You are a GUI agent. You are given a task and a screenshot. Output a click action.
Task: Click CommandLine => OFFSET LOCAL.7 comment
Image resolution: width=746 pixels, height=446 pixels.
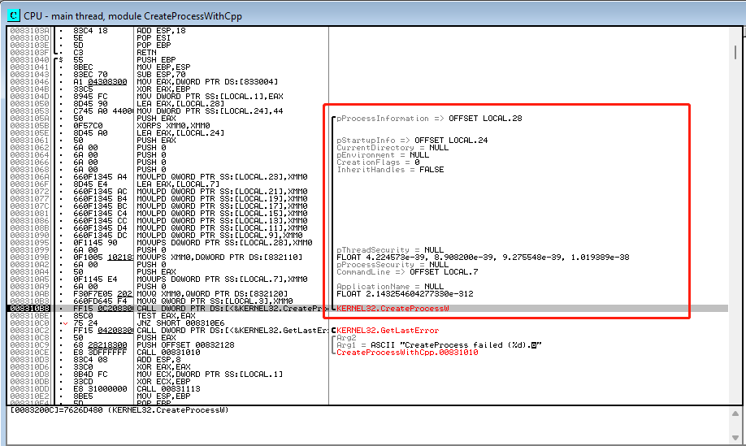407,272
